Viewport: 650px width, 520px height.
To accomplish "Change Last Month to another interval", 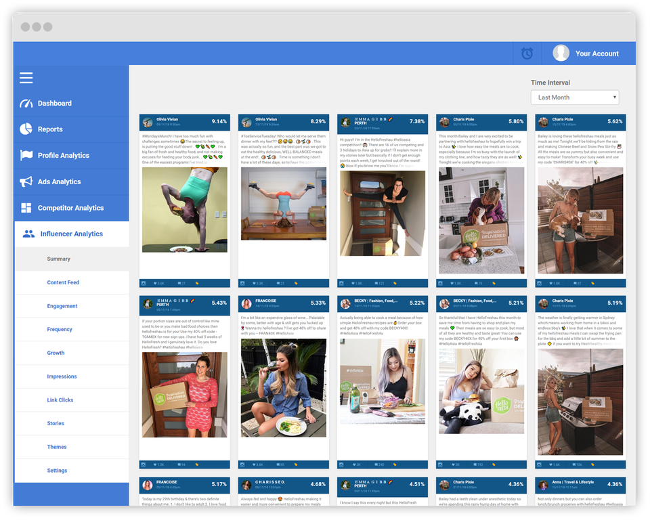I will (x=574, y=97).
